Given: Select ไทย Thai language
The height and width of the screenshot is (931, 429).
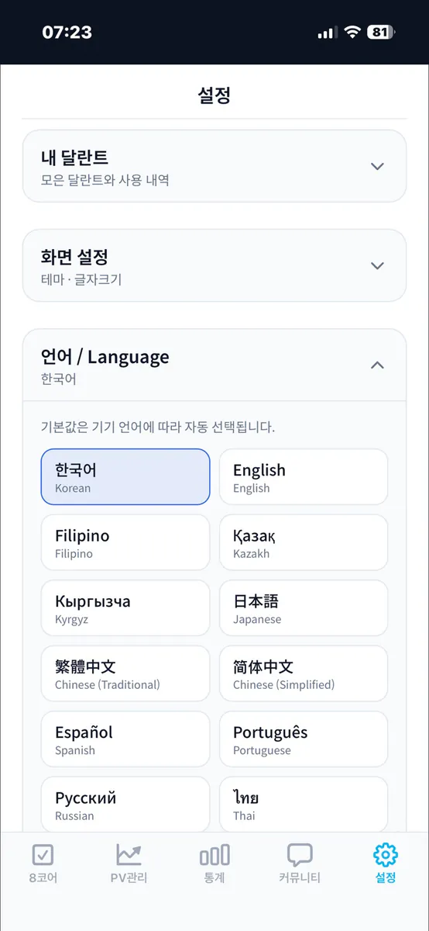Looking at the screenshot, I should [304, 805].
